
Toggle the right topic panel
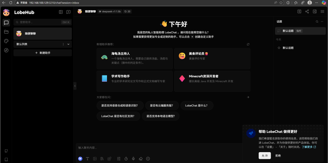coord(315,12)
